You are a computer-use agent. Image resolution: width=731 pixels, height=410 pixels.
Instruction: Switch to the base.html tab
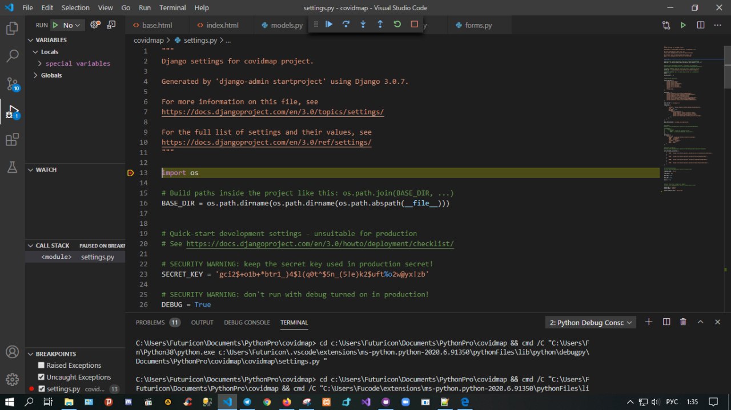[x=157, y=25]
